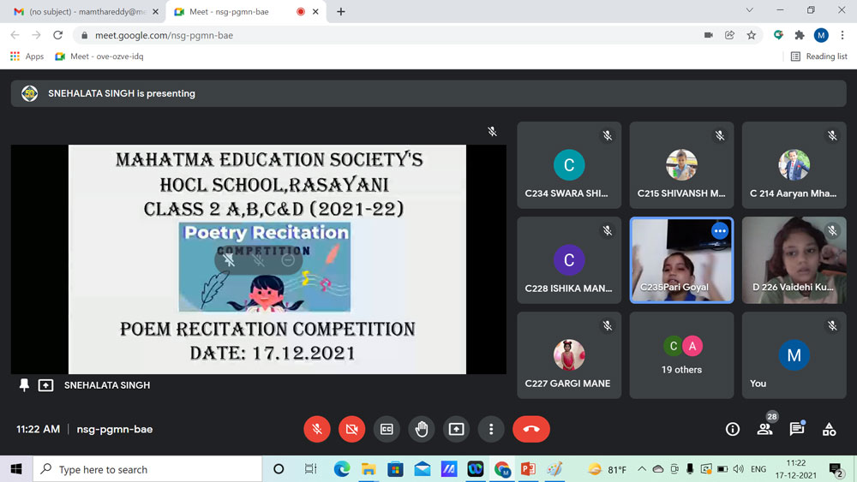
Task: Open the meeting details info icon
Action: [x=732, y=429]
